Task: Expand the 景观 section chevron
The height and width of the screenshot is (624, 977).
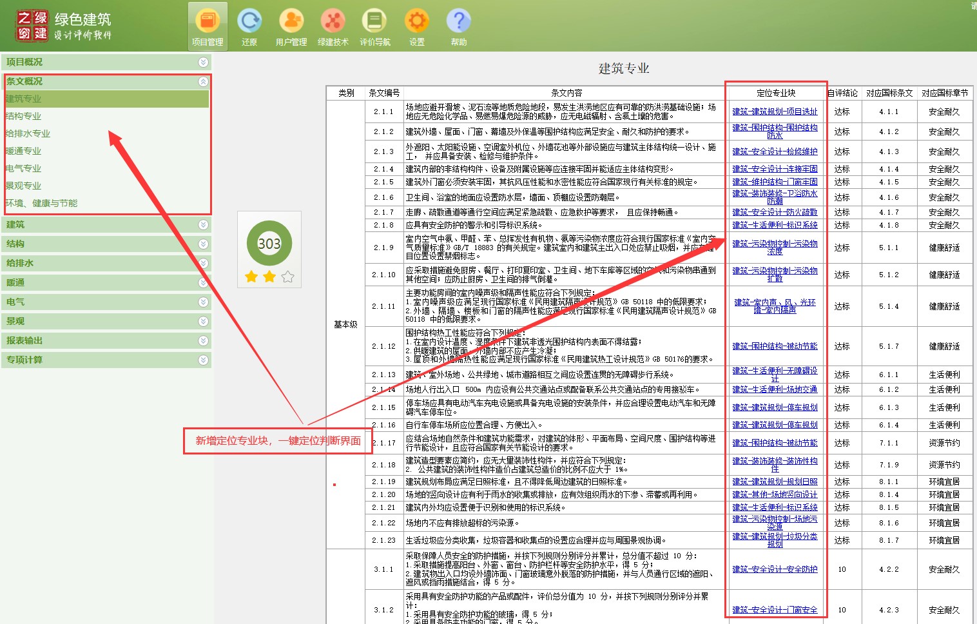Action: (x=203, y=321)
